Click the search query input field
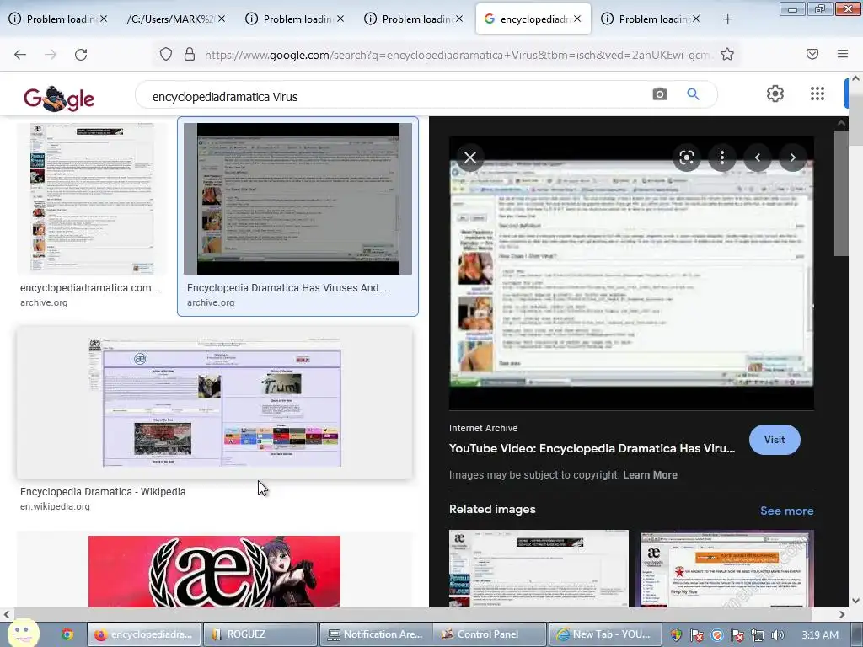 [396, 96]
